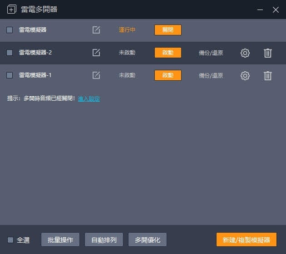Follow the 進入設定 link in the hint

click(89, 98)
